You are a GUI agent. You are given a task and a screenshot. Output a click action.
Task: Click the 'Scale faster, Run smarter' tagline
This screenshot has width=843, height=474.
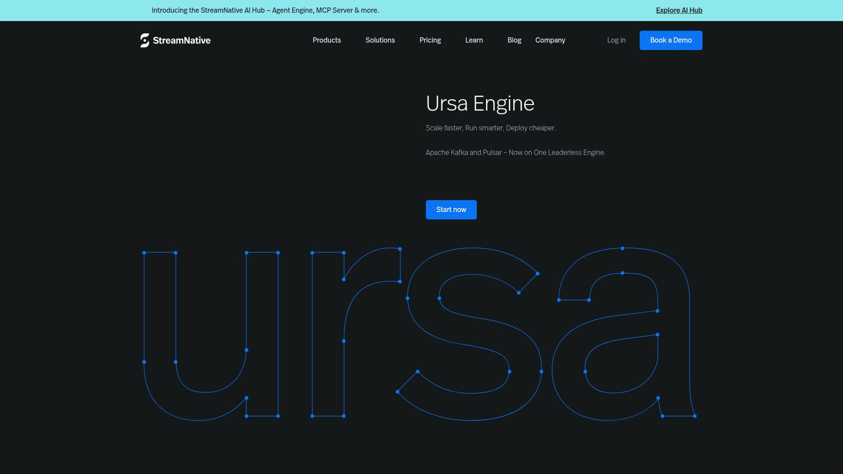click(491, 128)
